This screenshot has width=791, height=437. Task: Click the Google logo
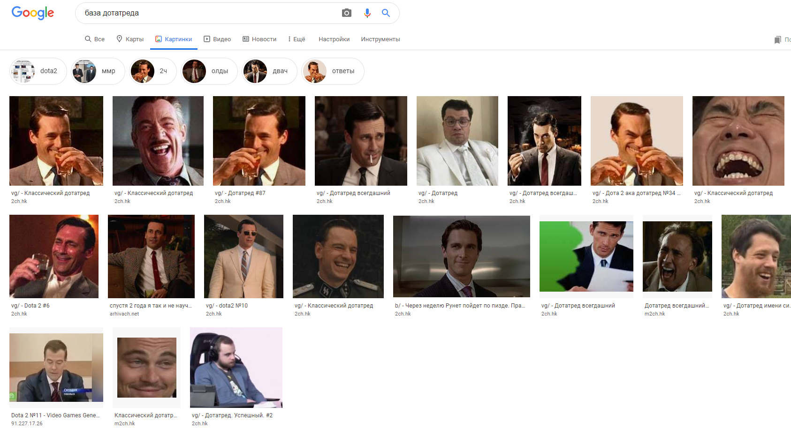click(33, 13)
